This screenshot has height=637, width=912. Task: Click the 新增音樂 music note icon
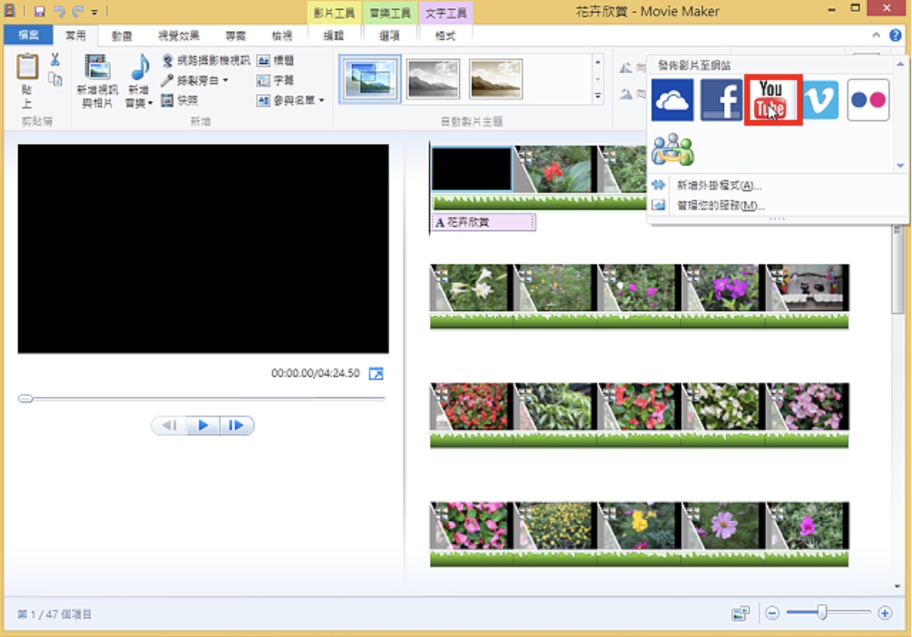pos(139,68)
